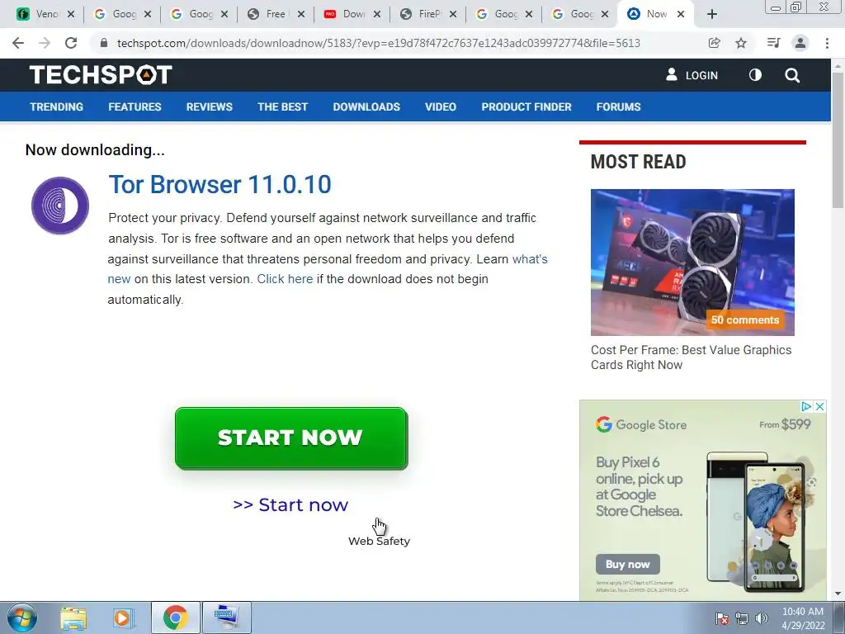845x634 pixels.
Task: Go back with the browser back arrow
Action: coord(18,43)
